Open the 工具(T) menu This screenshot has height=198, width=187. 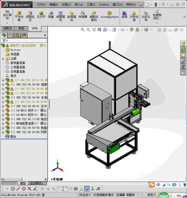[x=91, y=5]
